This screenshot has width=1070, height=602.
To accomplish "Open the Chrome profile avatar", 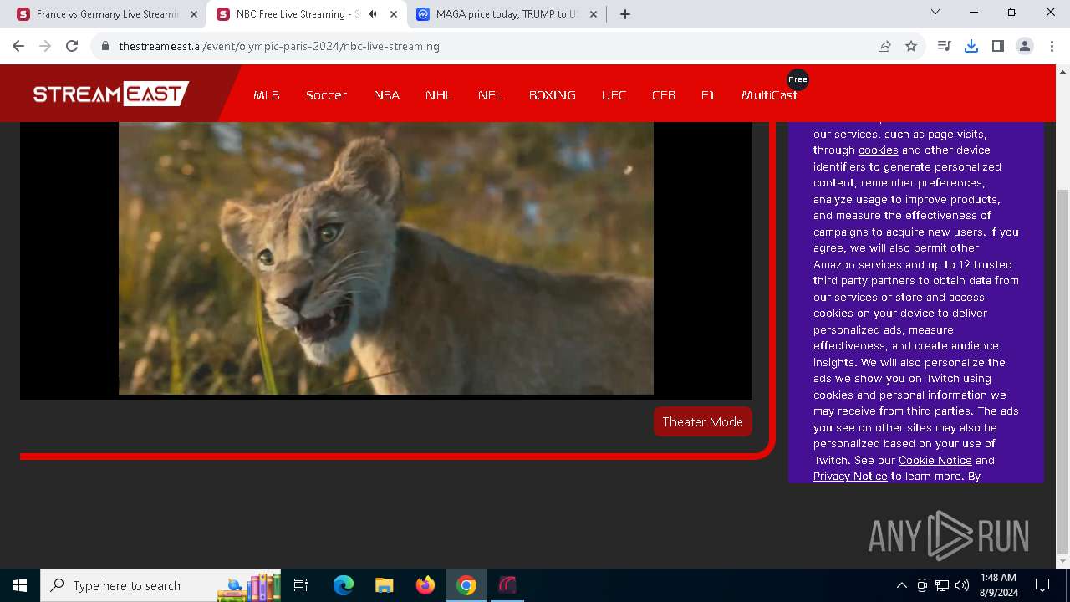I will (x=1025, y=46).
